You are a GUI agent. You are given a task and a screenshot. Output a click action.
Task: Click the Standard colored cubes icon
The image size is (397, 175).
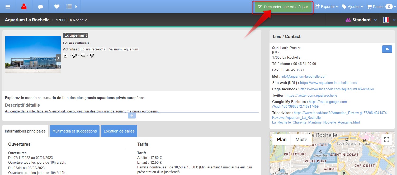point(348,20)
